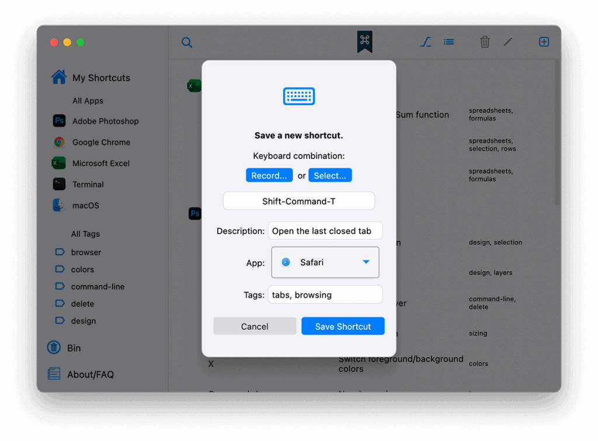Click the browser tag icon
This screenshot has width=598, height=441.
(x=60, y=252)
